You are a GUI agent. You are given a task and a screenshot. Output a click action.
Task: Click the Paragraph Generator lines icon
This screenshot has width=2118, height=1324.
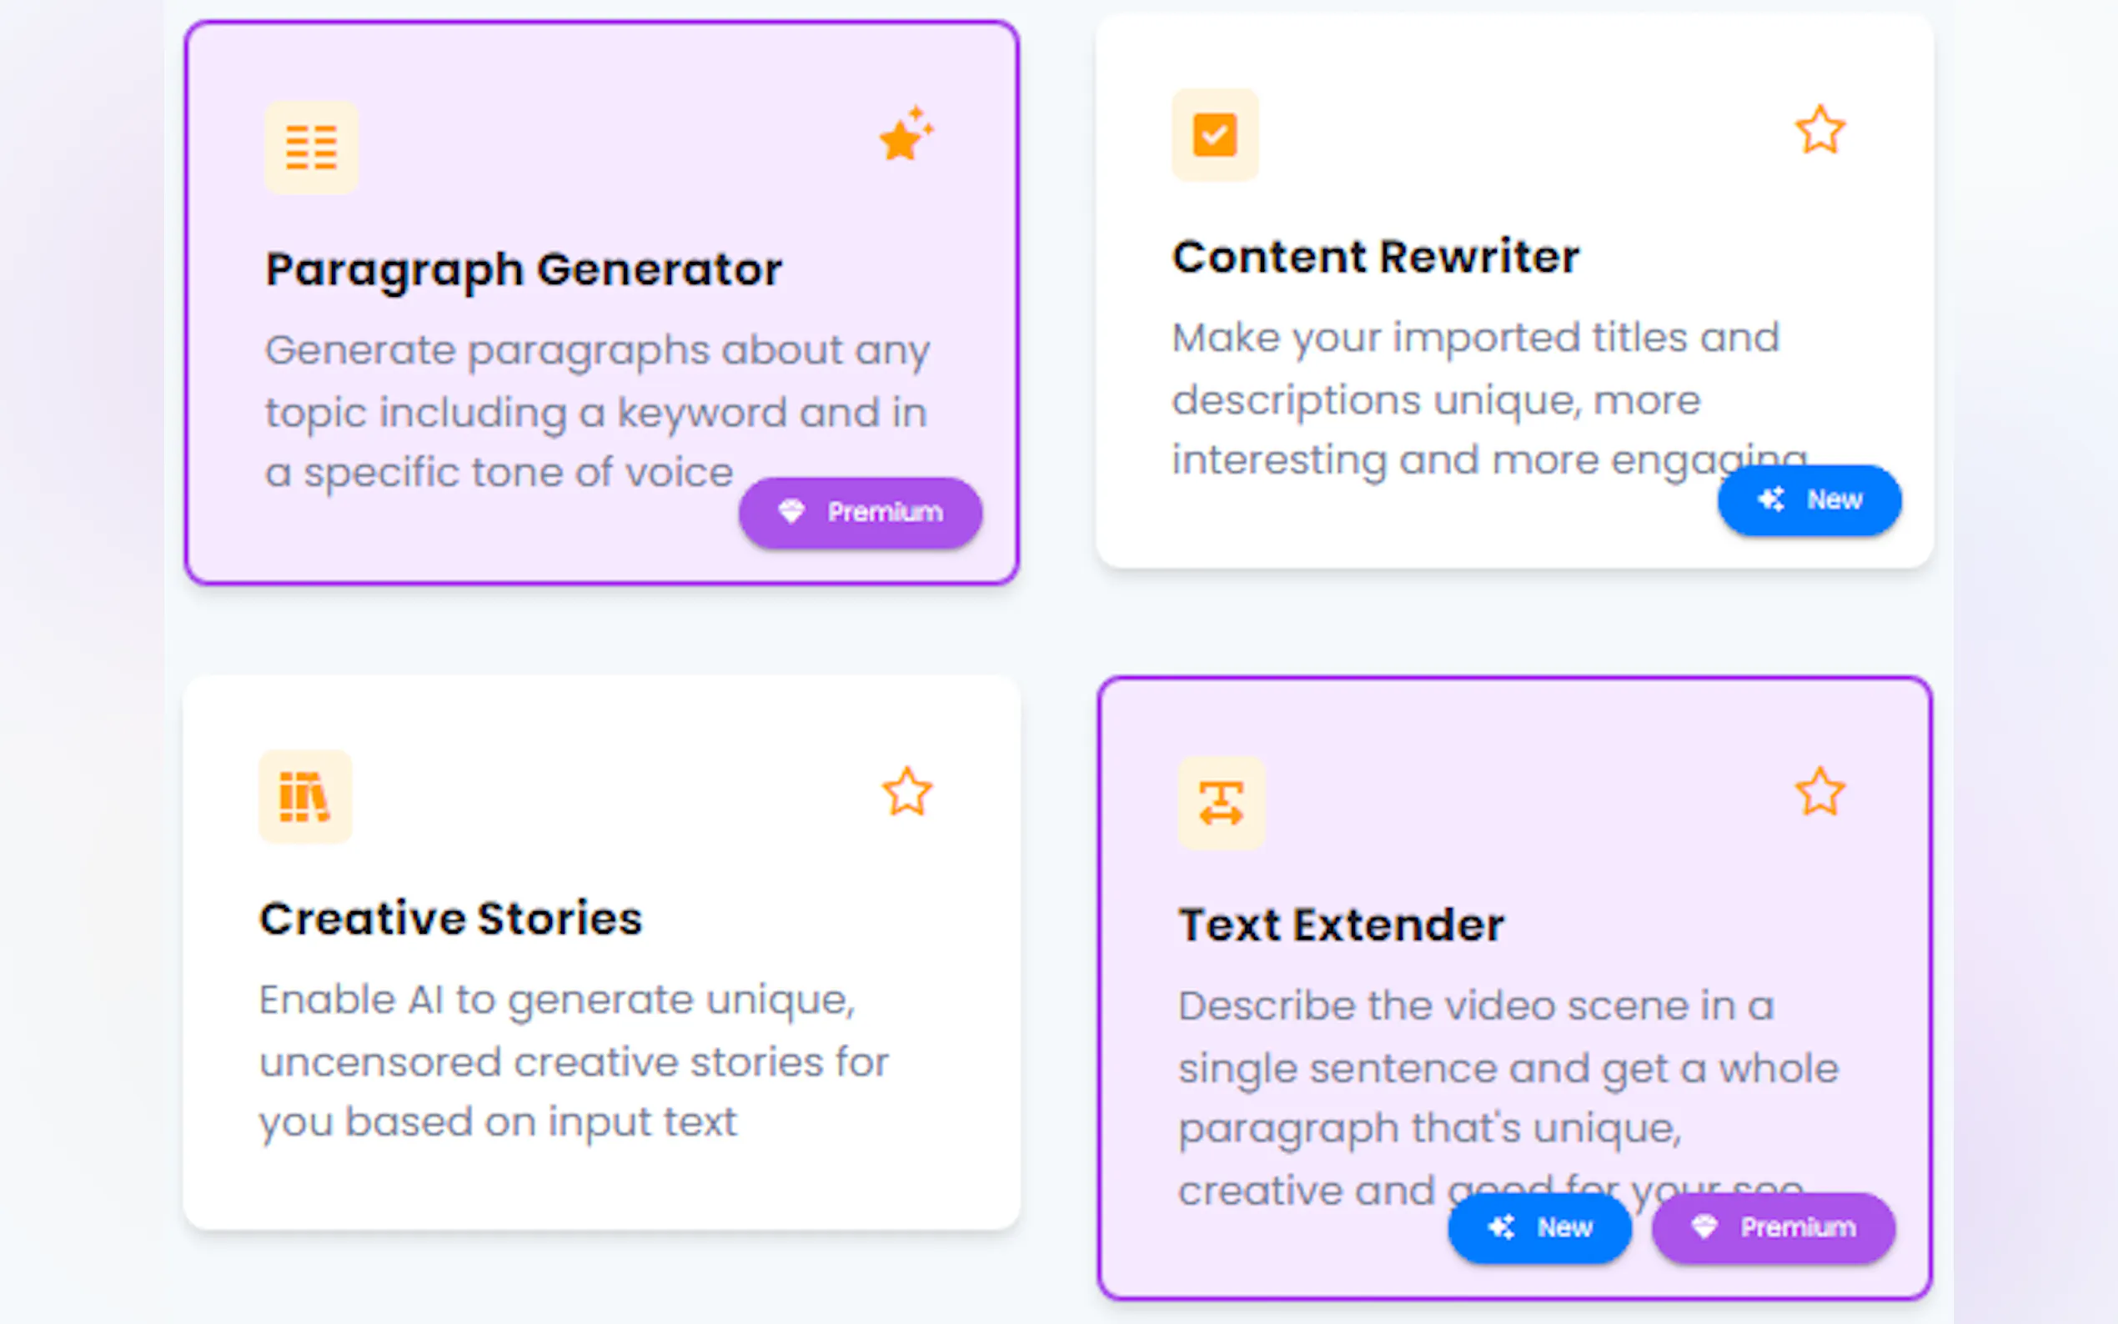(311, 147)
